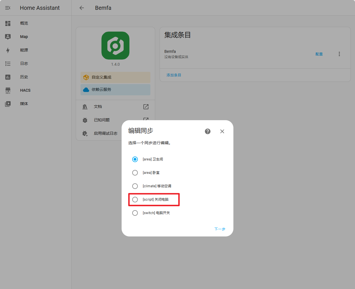Click the 已知问题 bug icon

(85, 120)
